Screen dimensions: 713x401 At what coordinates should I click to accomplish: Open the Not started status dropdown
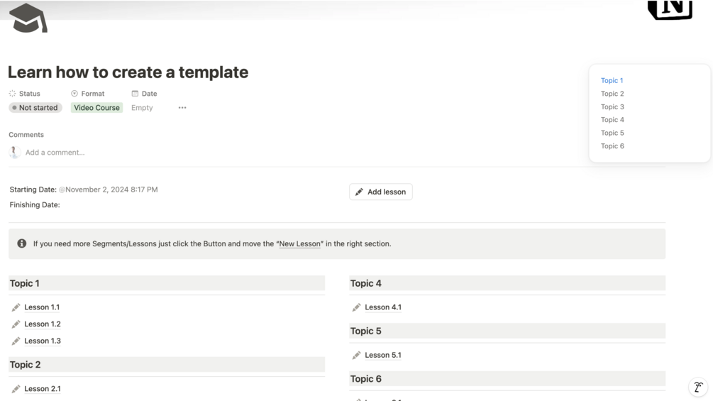point(35,108)
